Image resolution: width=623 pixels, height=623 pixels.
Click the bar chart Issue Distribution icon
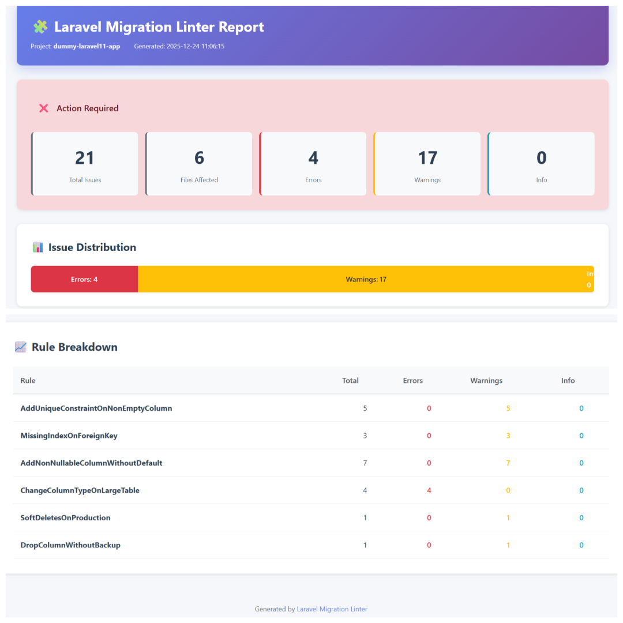pos(38,247)
